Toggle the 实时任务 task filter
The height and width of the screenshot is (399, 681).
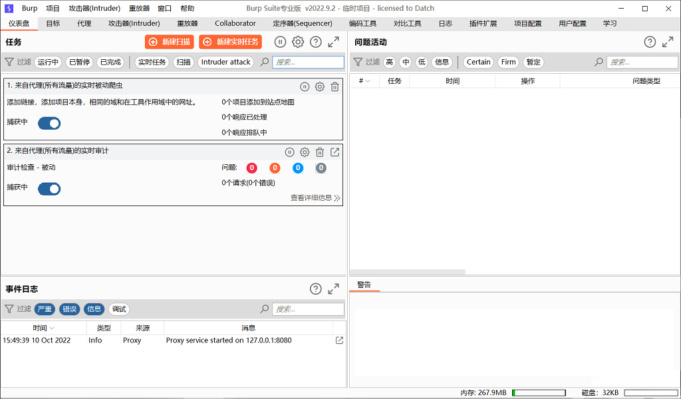point(152,62)
